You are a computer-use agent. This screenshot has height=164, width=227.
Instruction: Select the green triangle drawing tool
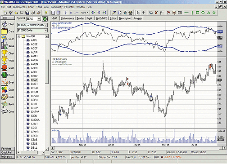pos(209,13)
